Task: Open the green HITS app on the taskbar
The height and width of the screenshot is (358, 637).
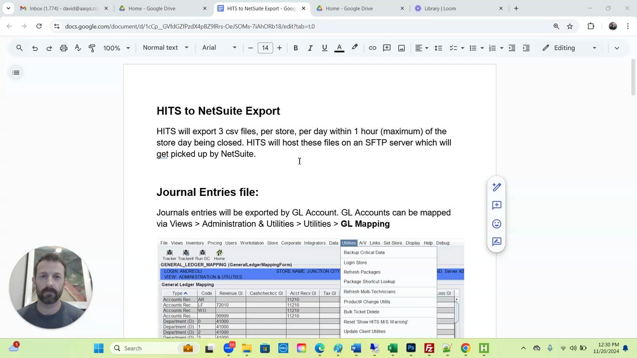Action: (484, 348)
